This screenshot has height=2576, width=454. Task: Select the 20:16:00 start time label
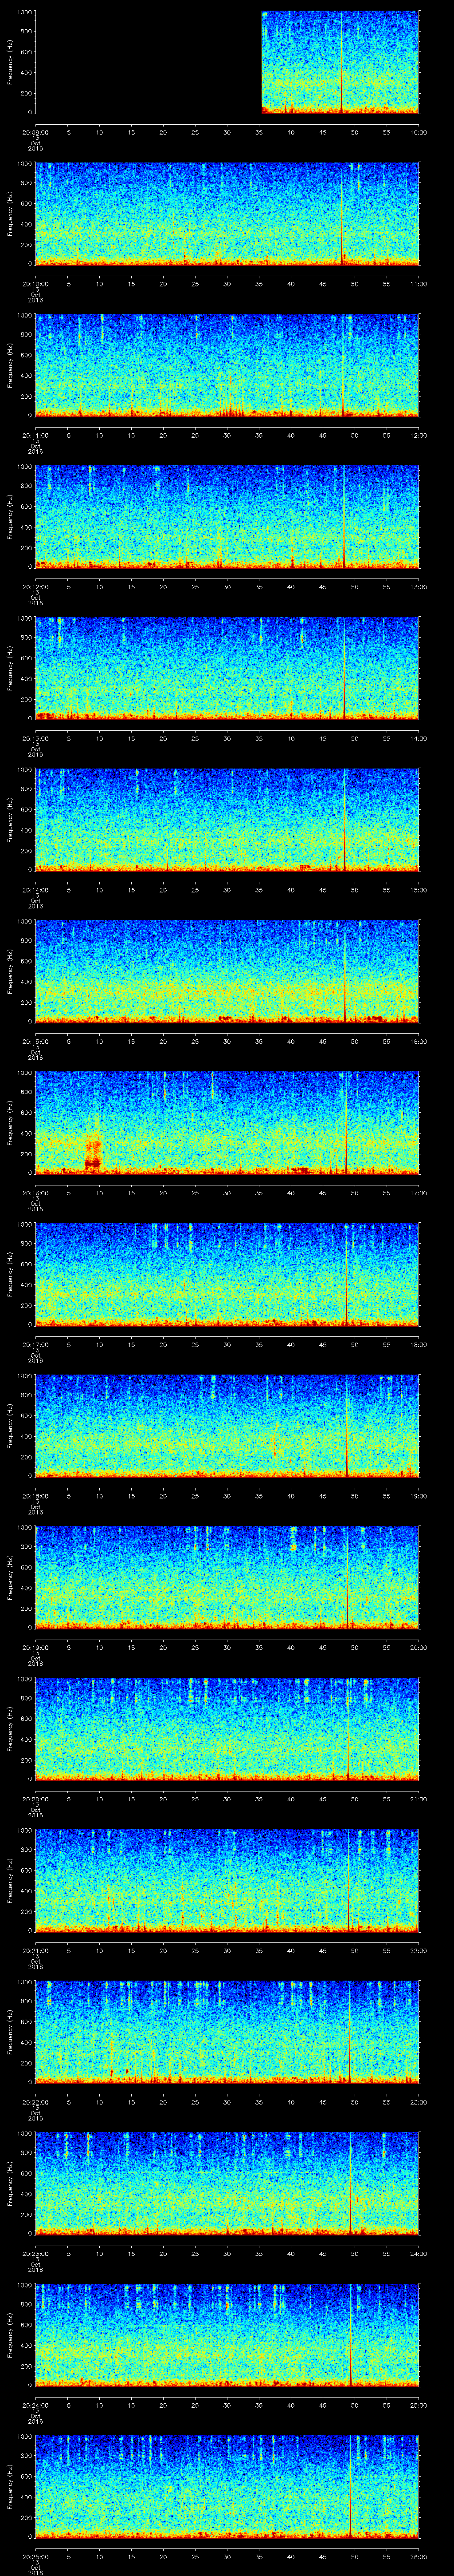(36, 1193)
